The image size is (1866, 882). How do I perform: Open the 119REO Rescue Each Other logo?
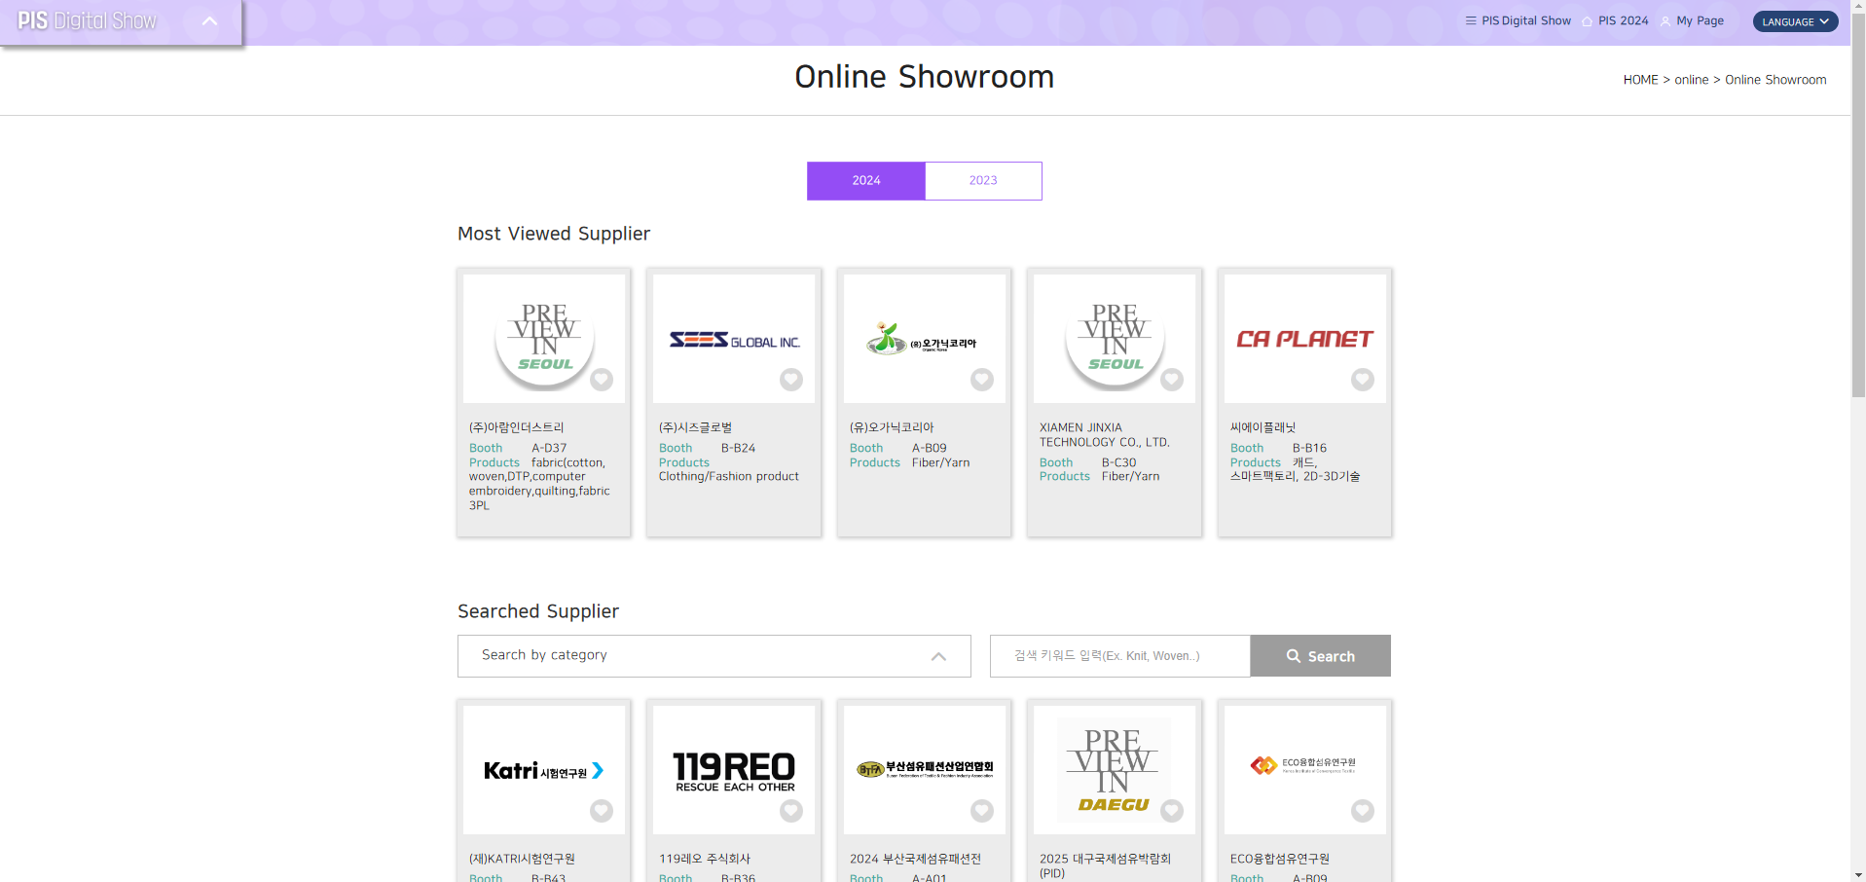734,770
